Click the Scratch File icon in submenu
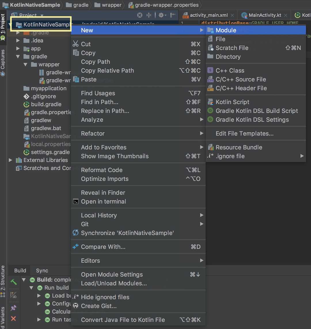The image size is (311, 329). (x=210, y=48)
